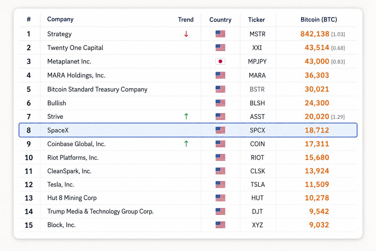The width and height of the screenshot is (376, 251).
Task: Click the US flag in Twenty One Capital row
Action: (220, 48)
